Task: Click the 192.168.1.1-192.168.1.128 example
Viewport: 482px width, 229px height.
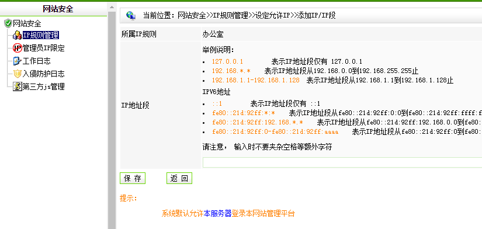Action: [x=256, y=81]
